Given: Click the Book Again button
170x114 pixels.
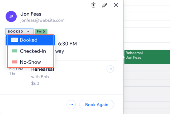Looking at the screenshot, I should point(97,104).
